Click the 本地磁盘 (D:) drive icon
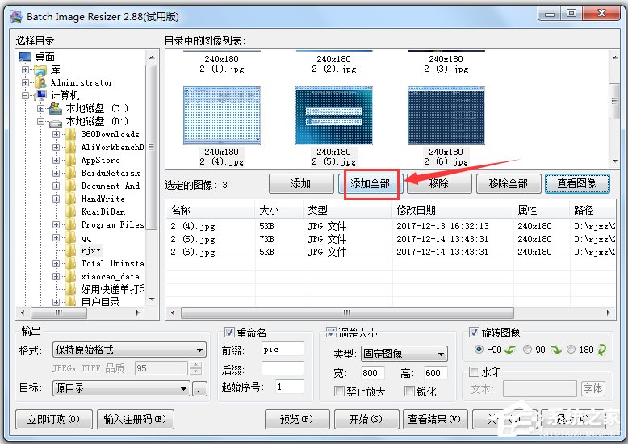This screenshot has height=444, width=628. click(x=56, y=122)
